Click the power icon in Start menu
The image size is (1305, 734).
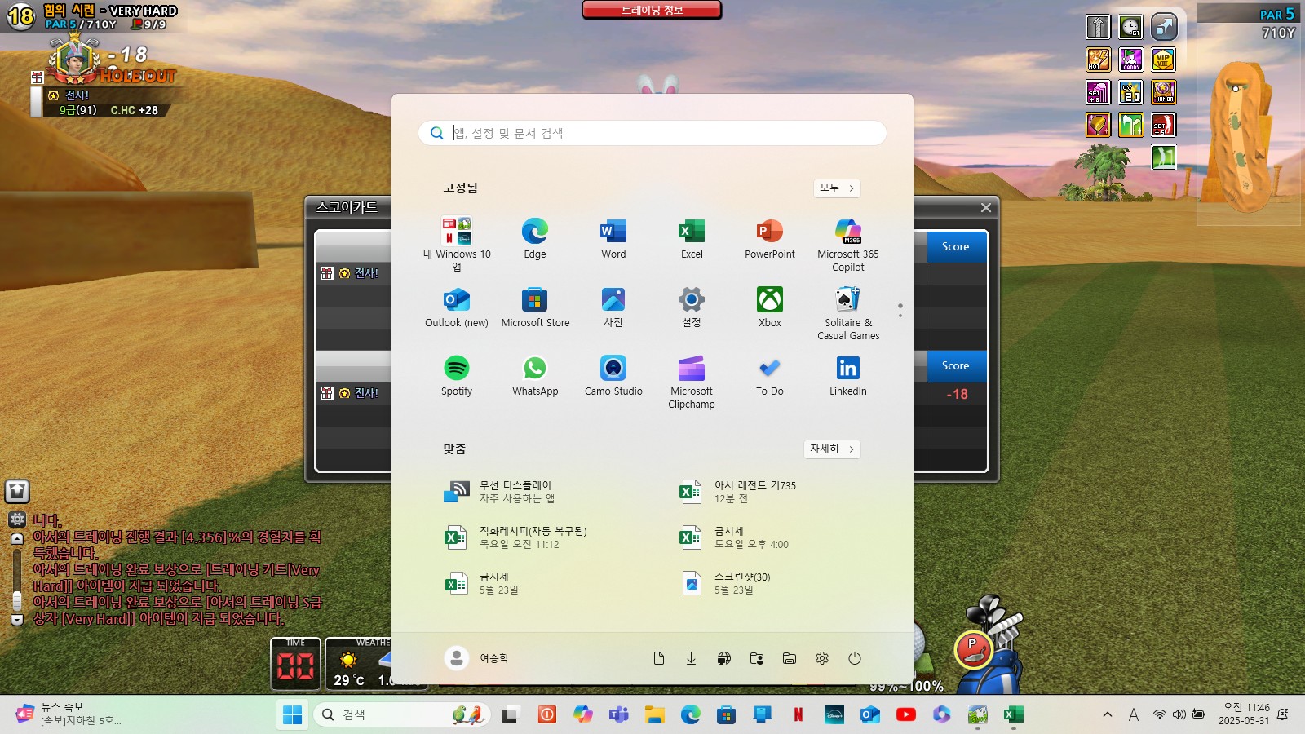tap(855, 658)
